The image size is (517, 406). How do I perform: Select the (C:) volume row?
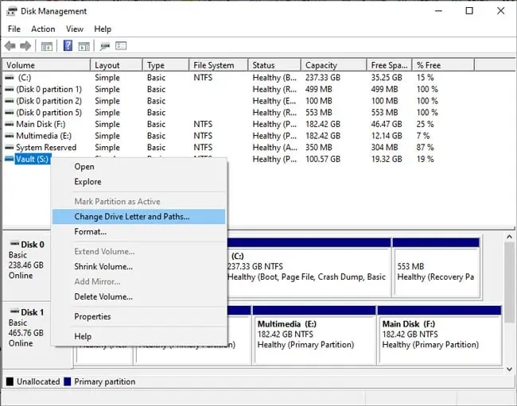(239, 77)
